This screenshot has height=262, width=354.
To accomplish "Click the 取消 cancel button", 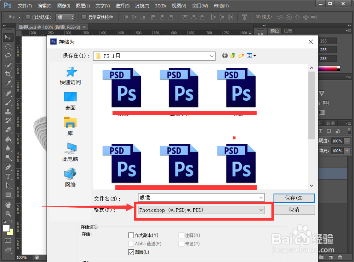I will click(294, 210).
